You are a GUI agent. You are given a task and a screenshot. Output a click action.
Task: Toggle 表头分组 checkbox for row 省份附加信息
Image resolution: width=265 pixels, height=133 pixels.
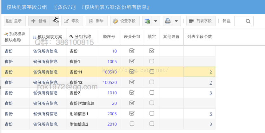[132, 103]
